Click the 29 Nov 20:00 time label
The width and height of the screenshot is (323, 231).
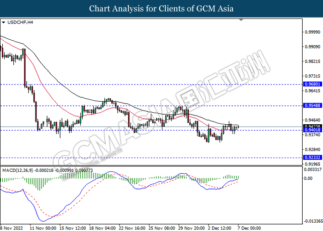[191, 228]
